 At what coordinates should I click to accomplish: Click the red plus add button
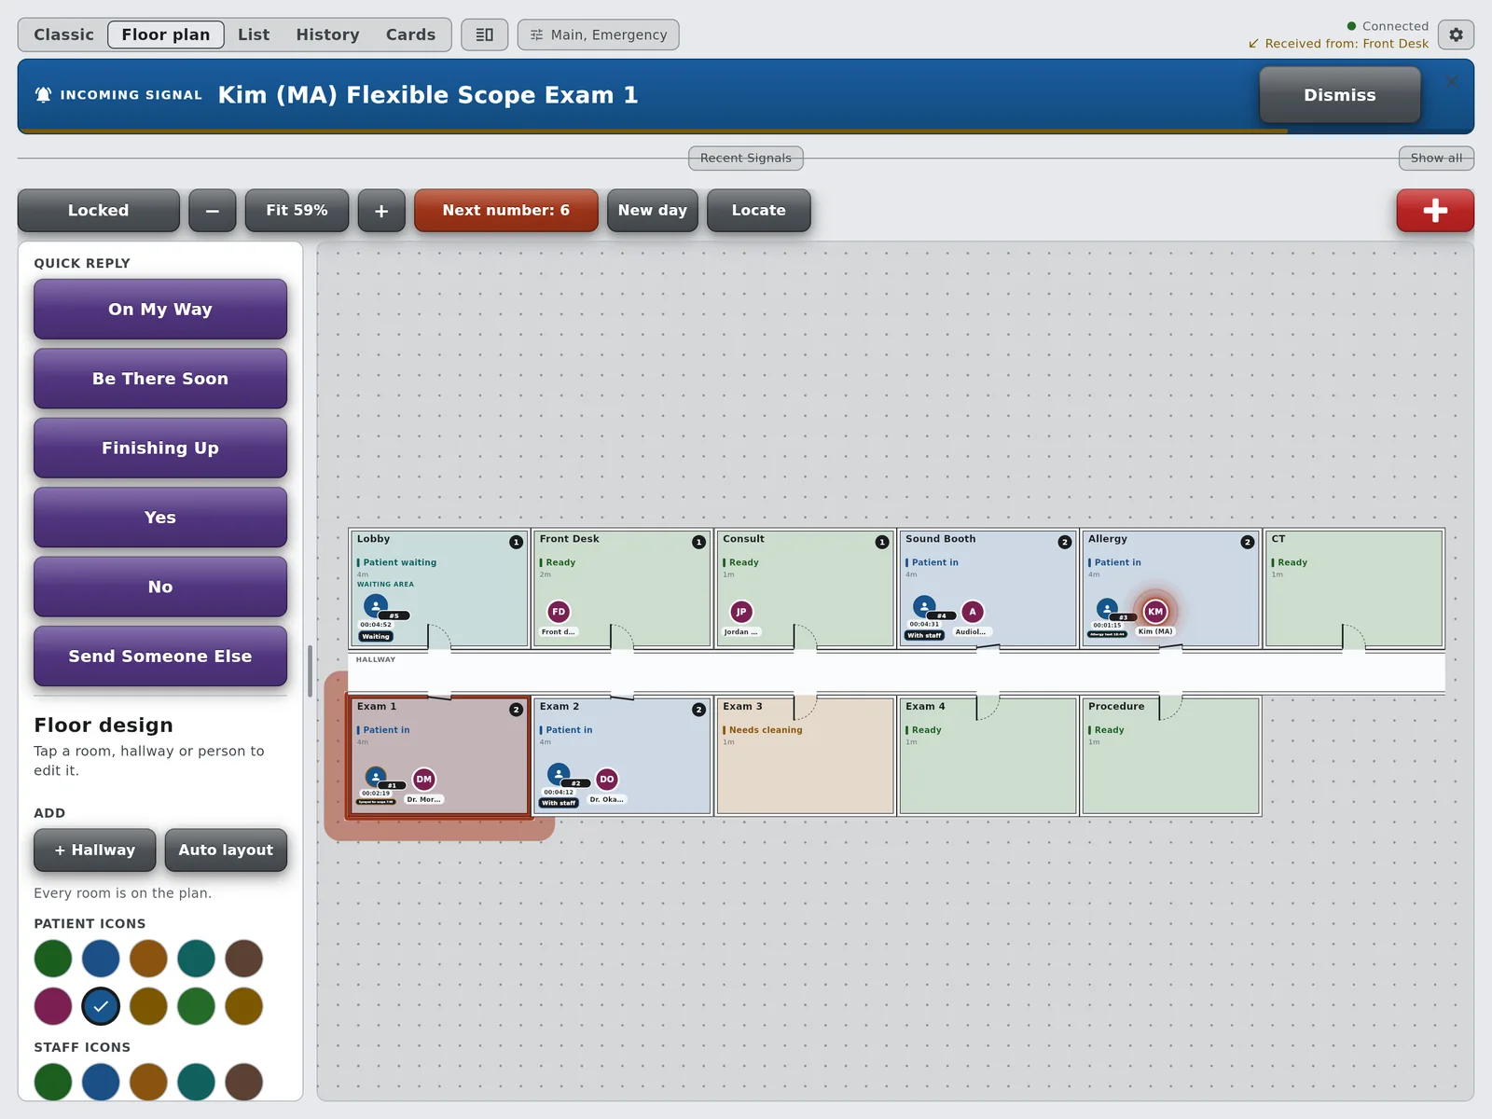point(1435,210)
